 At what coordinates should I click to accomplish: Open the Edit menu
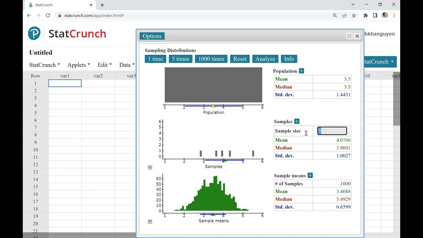[x=105, y=65]
